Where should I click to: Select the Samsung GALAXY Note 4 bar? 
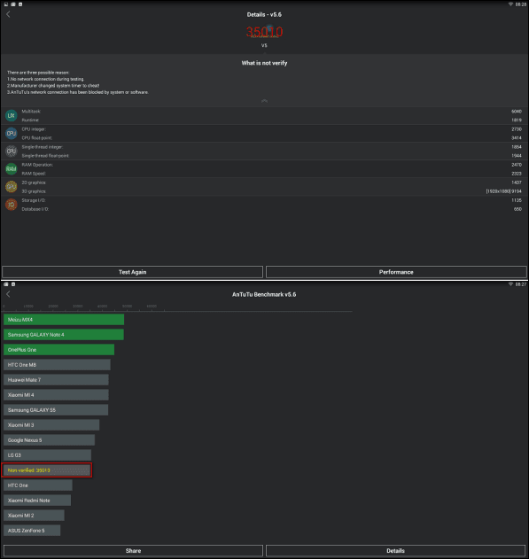coord(64,335)
